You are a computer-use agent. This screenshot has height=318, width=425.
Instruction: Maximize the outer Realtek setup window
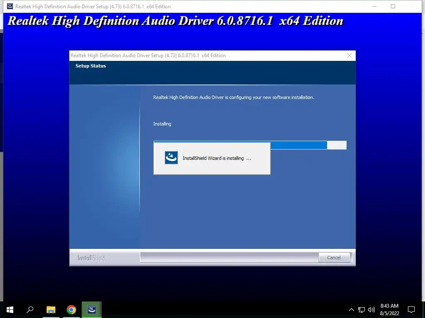tap(393, 6)
